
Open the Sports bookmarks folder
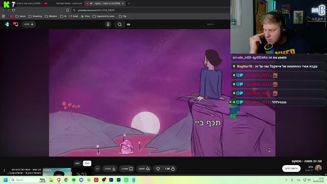(20, 16)
